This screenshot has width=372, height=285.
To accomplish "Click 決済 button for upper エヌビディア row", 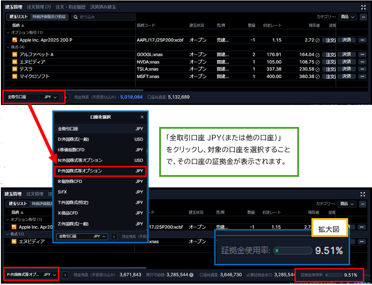I will 347,62.
